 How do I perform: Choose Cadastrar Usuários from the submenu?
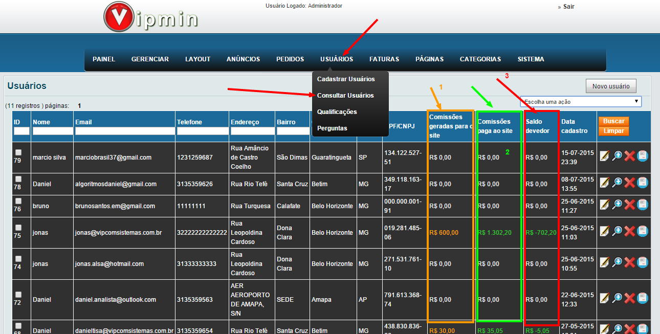(346, 79)
